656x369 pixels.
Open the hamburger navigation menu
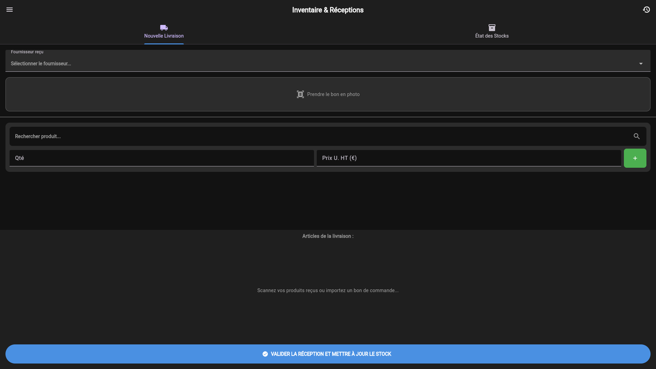tap(10, 10)
